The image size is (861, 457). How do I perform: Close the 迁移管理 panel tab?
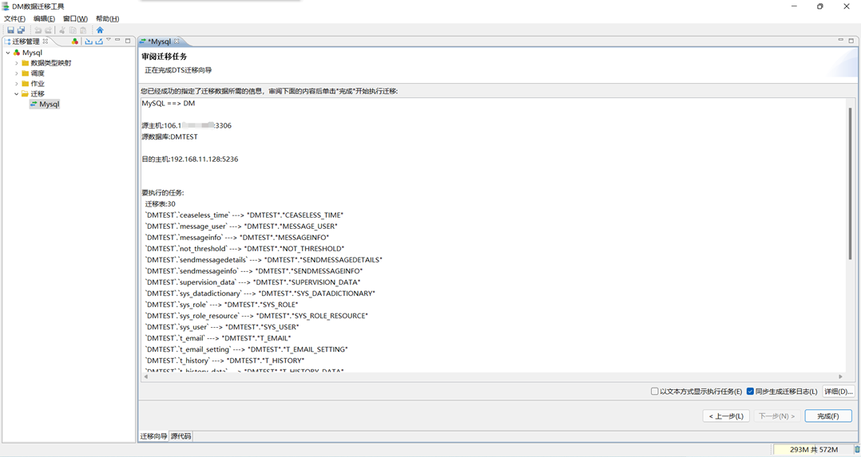tap(45, 41)
